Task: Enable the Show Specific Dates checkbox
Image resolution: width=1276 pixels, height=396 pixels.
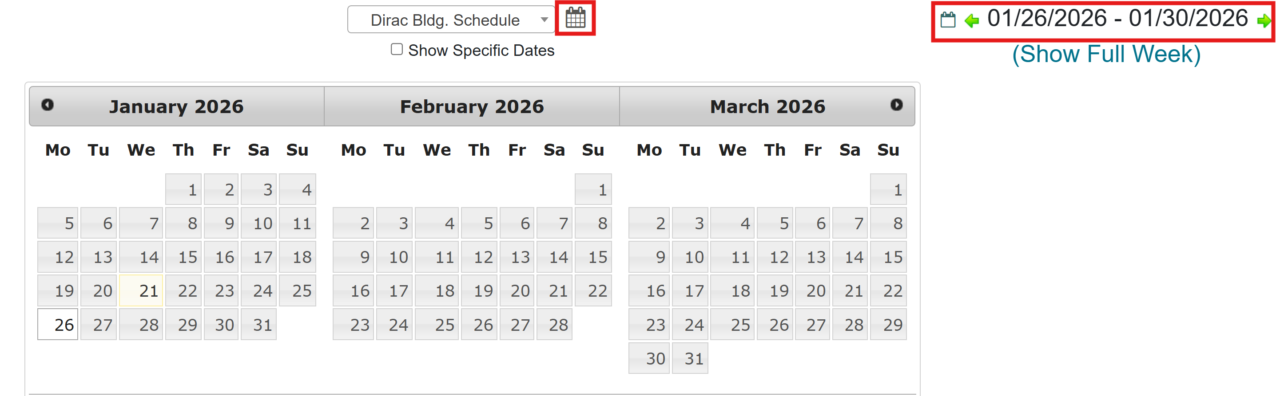Action: 397,49
